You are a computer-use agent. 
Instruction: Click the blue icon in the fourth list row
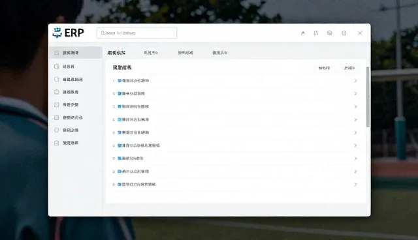120,120
